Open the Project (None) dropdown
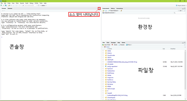The width and height of the screenshot is (187, 101). click(x=181, y=5)
